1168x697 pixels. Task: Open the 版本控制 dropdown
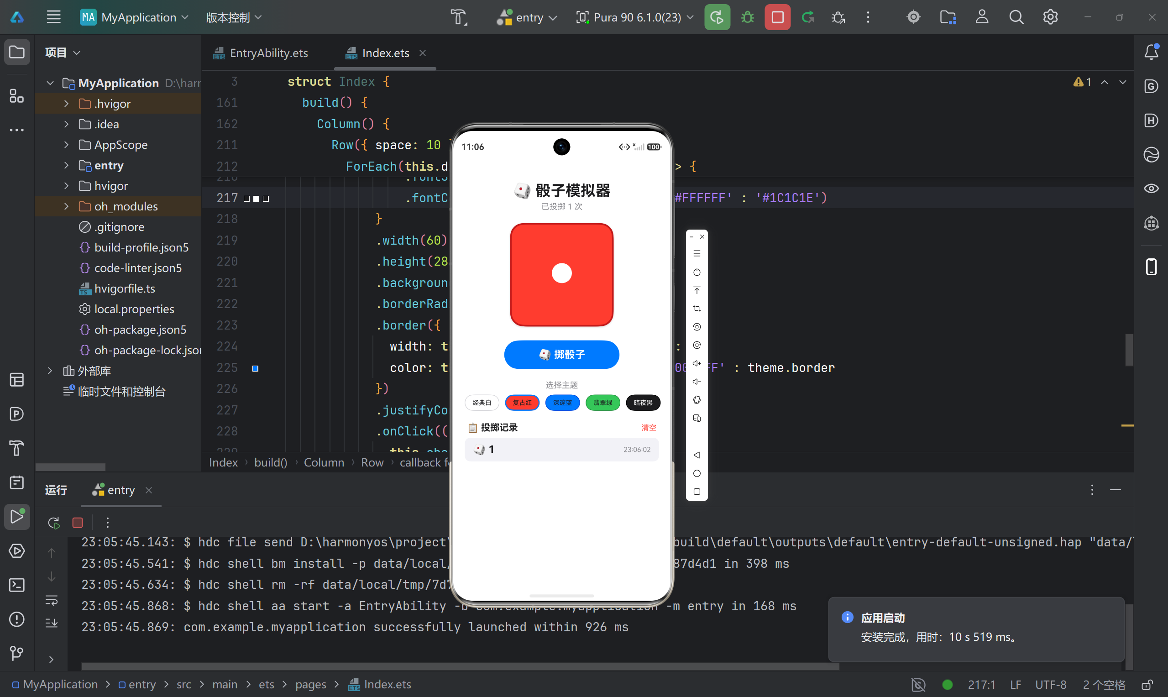[x=233, y=17]
